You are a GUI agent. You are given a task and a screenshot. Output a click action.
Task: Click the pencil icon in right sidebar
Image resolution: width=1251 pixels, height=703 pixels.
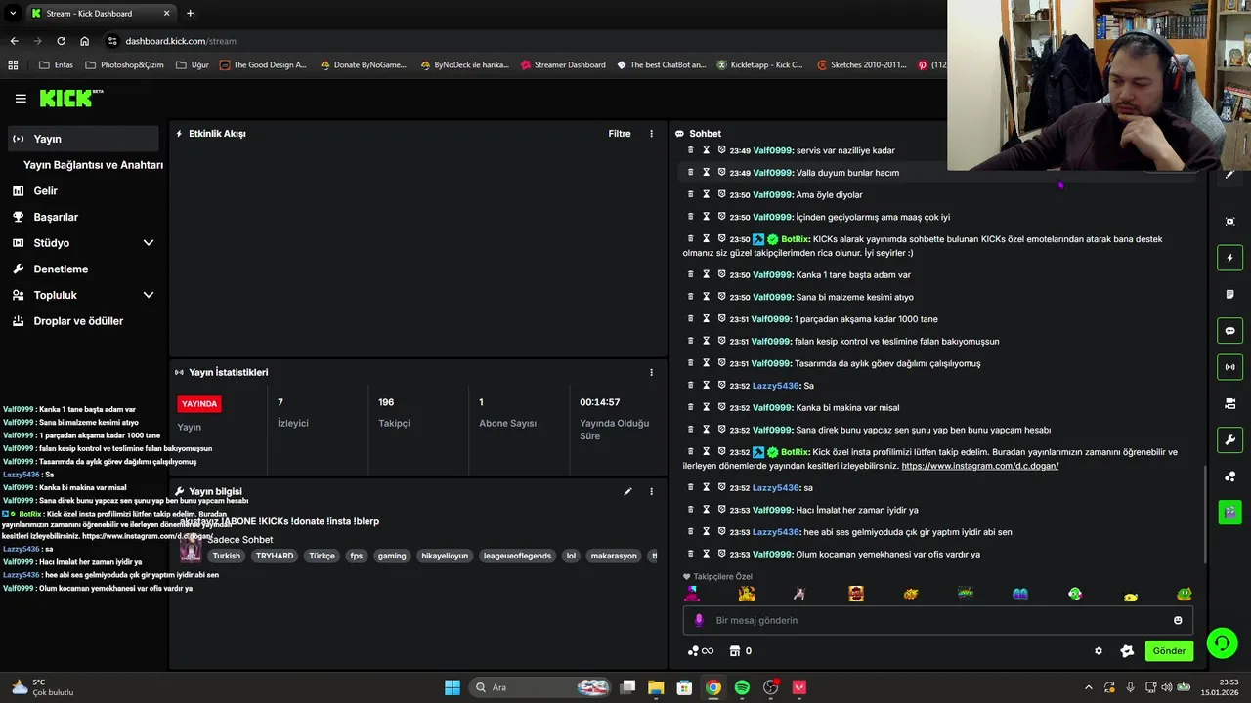tap(1229, 175)
